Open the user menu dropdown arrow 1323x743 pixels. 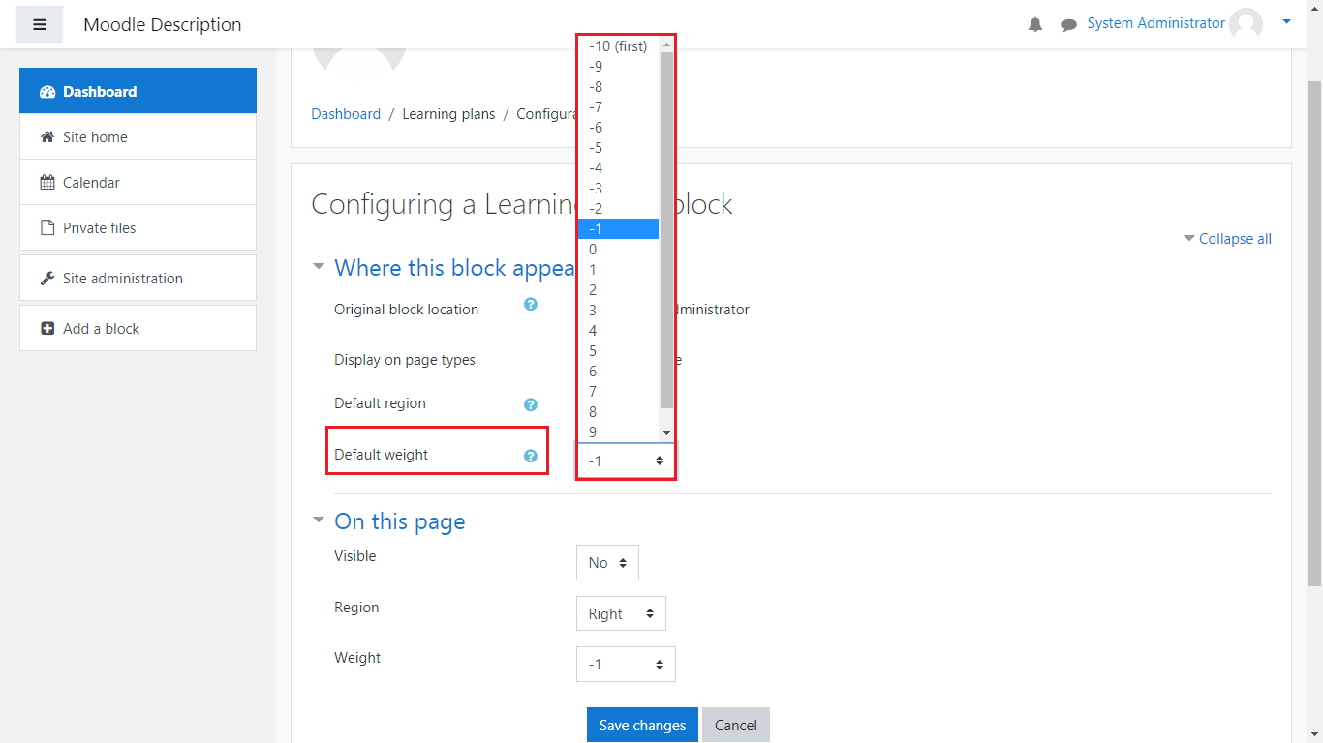point(1286,21)
